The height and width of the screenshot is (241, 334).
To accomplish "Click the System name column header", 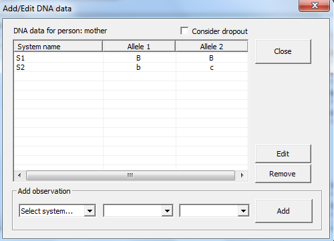I will point(58,47).
